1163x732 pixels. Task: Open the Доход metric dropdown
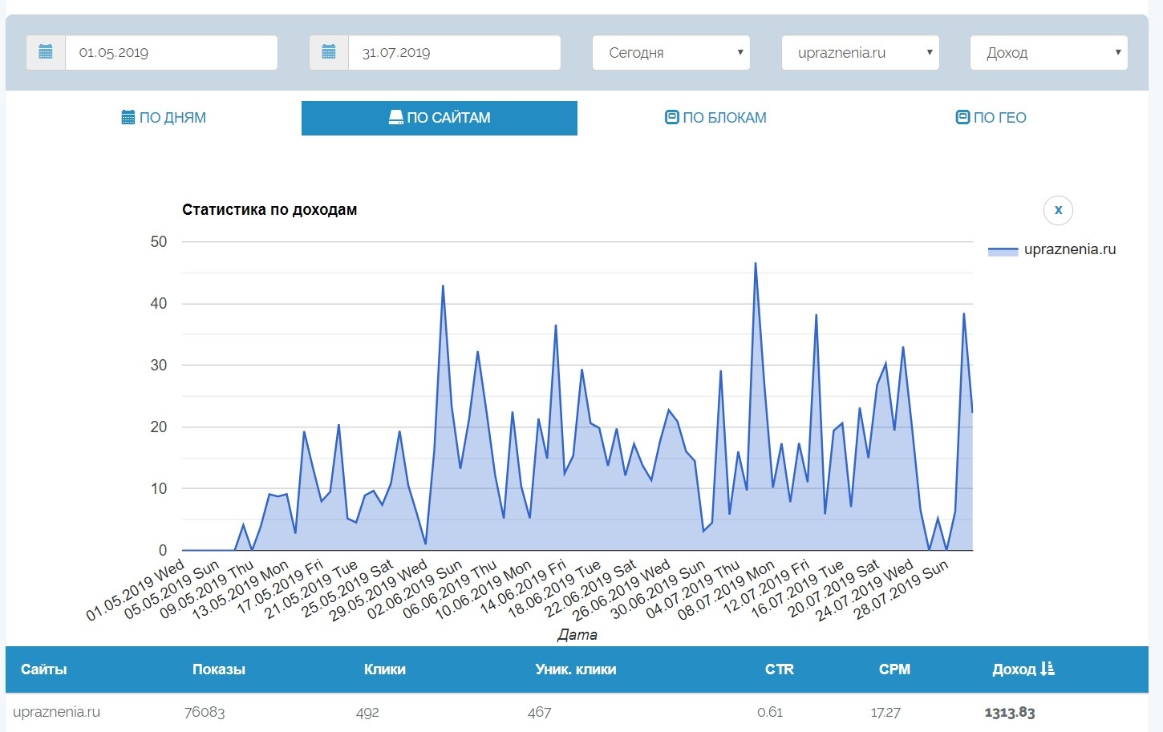1048,53
